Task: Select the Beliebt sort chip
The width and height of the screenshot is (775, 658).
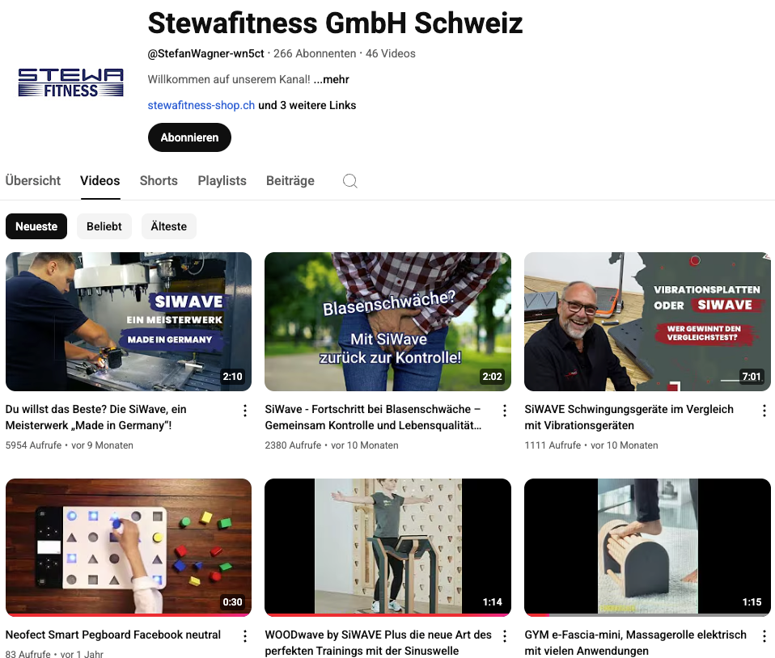Action: (104, 226)
